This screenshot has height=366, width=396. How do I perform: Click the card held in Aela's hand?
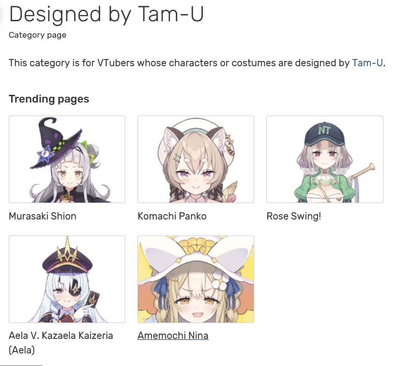[x=93, y=300]
